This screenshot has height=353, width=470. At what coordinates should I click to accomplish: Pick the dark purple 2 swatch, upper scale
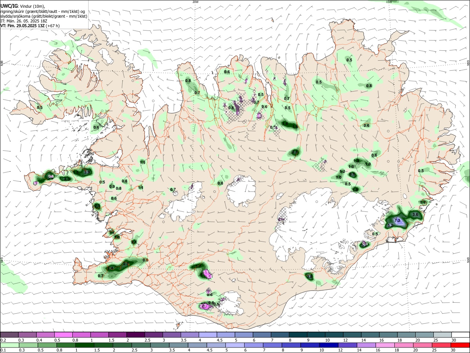click(135, 335)
